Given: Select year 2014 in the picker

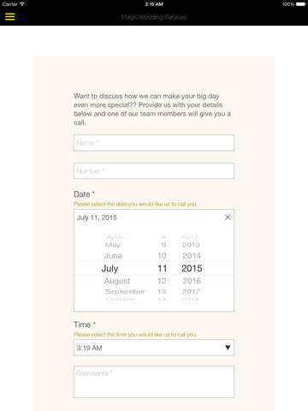Looking at the screenshot, I should [192, 256].
